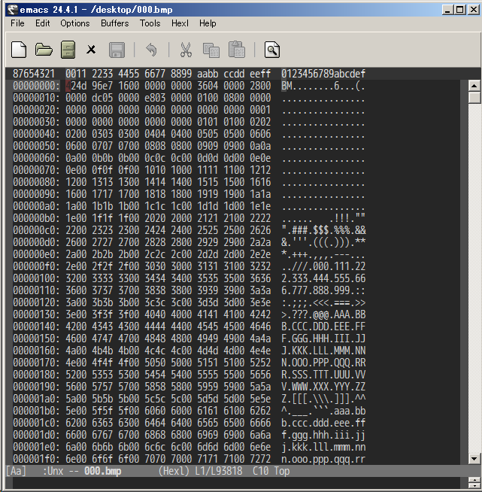Open the File menu
This screenshot has width=482, height=492.
[x=17, y=23]
